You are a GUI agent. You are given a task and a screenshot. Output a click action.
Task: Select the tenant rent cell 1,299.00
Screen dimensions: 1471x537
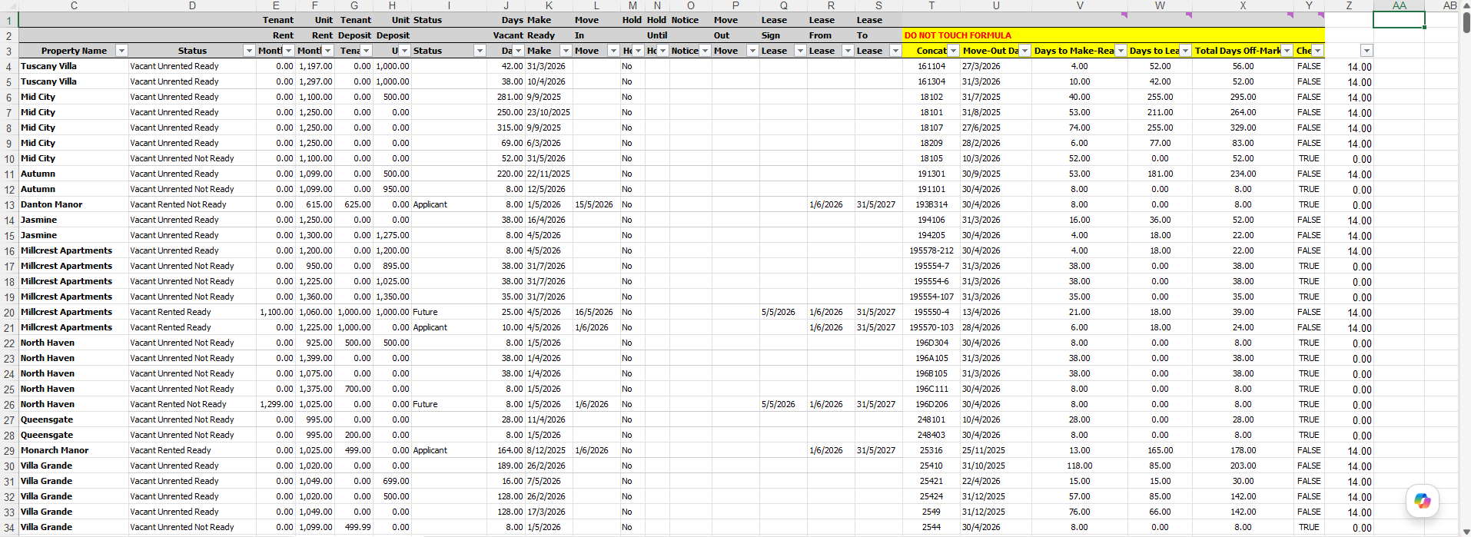[x=276, y=404]
